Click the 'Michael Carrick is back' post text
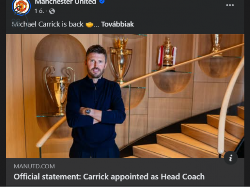Image resolution: width=250 pixels, height=187 pixels. pyautogui.click(x=48, y=24)
